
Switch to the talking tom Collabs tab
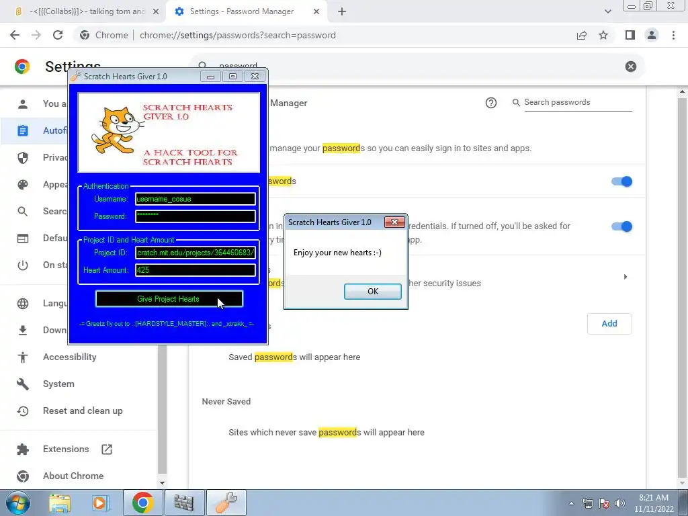tap(83, 11)
